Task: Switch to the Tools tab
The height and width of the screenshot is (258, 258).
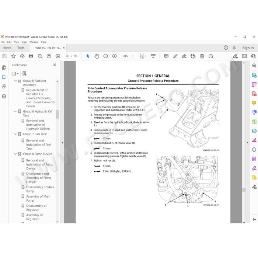Action: click(x=21, y=48)
